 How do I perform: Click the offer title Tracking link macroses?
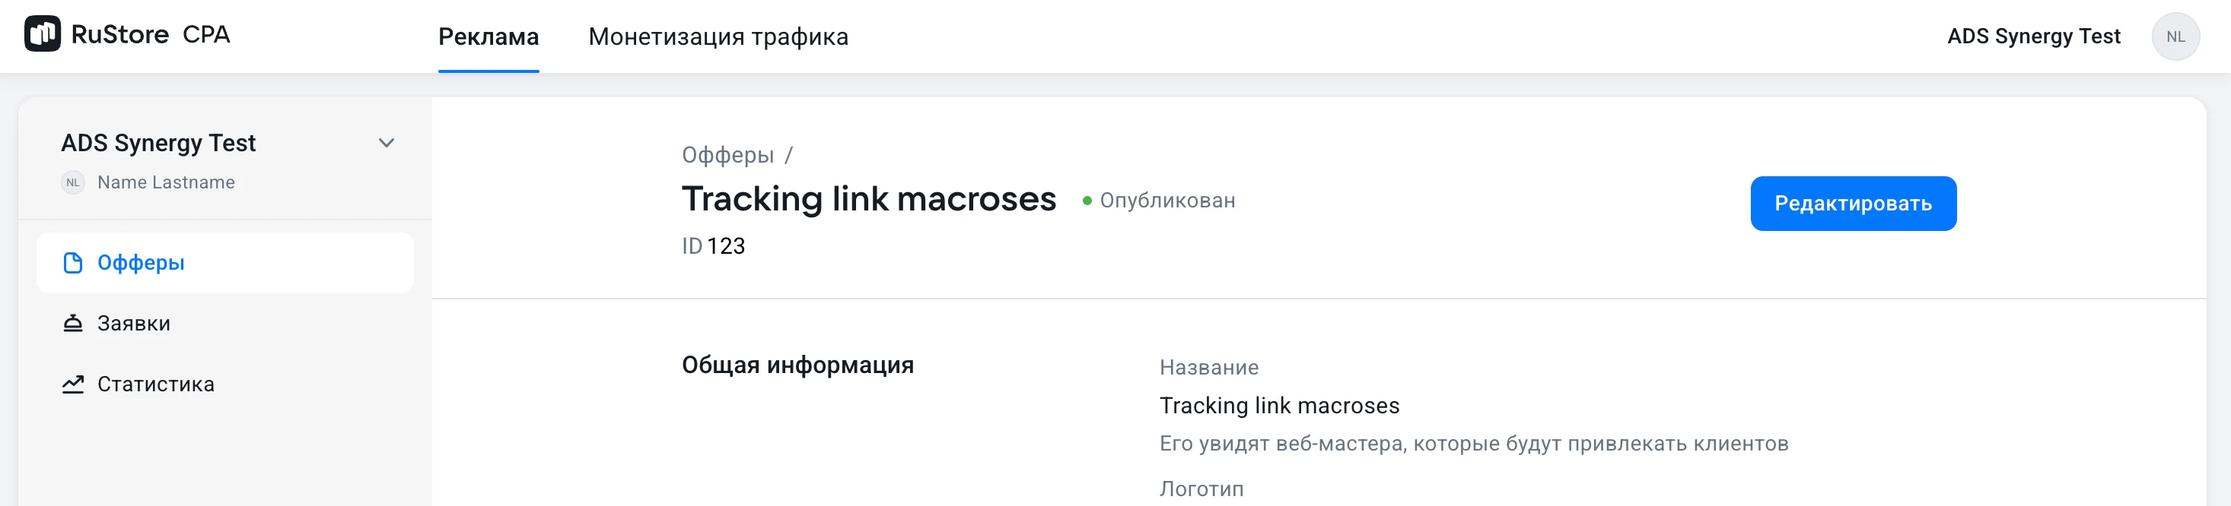pos(869,200)
